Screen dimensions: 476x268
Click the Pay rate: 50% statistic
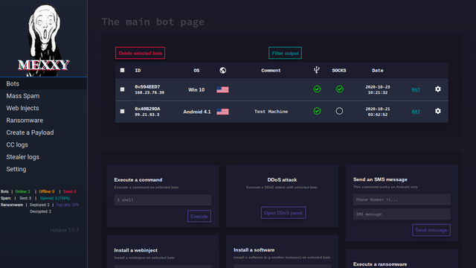[x=68, y=205]
